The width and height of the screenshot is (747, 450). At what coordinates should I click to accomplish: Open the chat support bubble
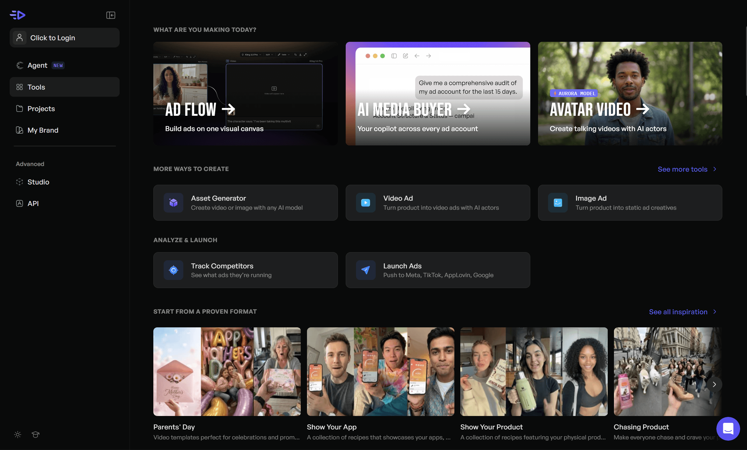728,429
